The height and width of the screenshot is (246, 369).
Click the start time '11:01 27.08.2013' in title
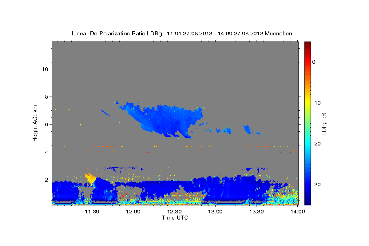189,34
